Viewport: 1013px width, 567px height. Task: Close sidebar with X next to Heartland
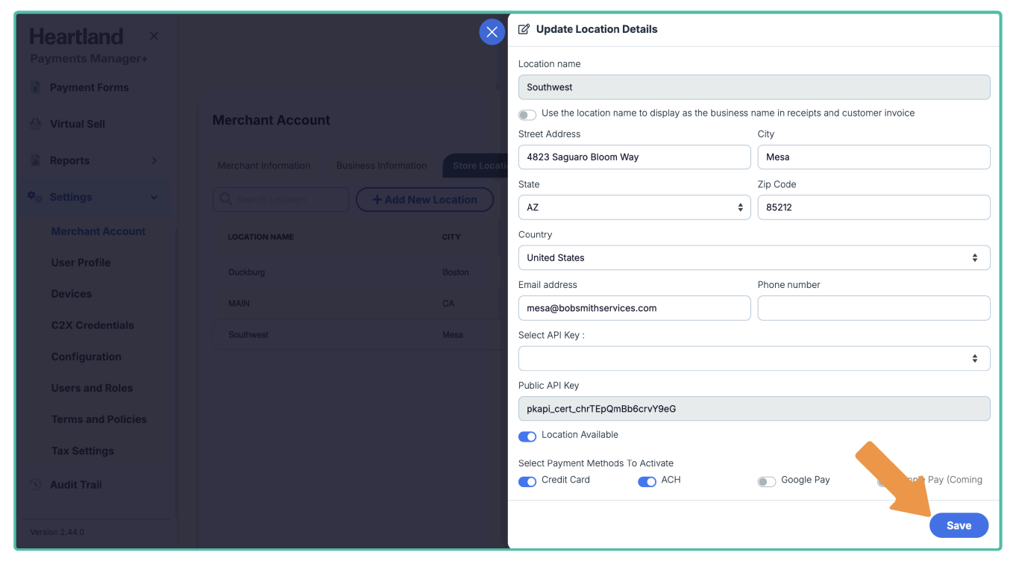pyautogui.click(x=154, y=36)
